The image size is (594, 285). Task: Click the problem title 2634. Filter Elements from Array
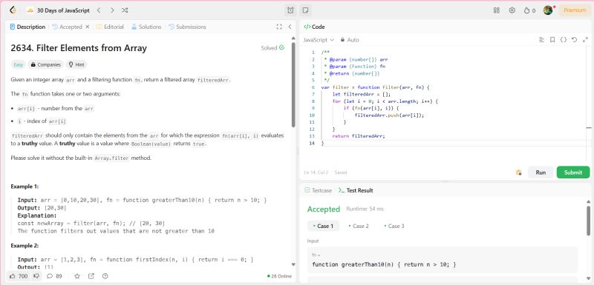(79, 48)
